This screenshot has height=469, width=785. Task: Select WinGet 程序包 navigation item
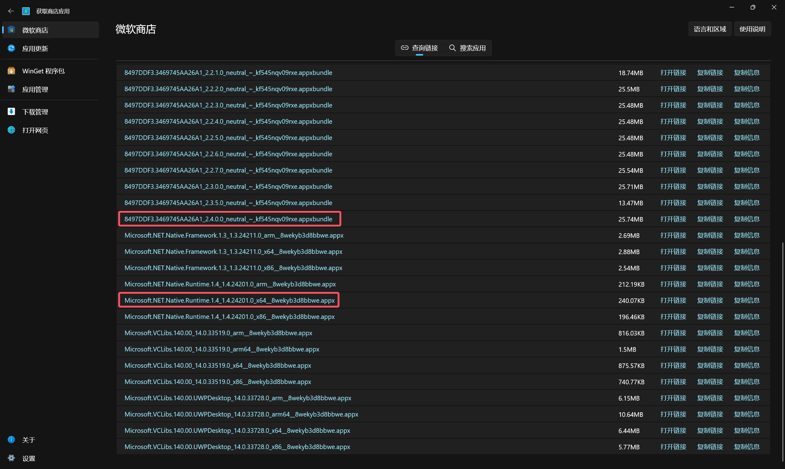pyautogui.click(x=51, y=71)
